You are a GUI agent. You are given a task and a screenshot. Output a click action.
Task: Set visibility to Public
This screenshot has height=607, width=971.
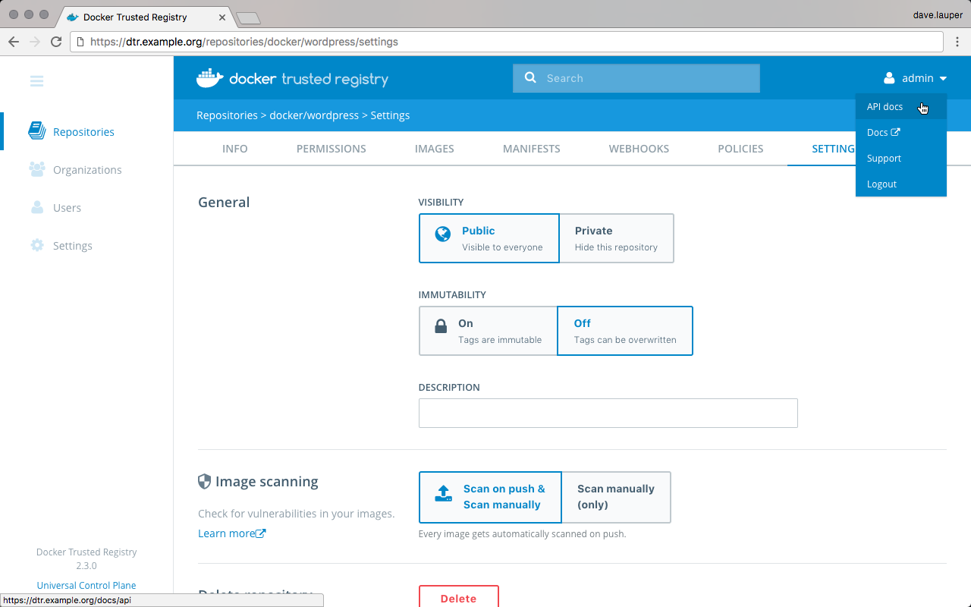(489, 238)
